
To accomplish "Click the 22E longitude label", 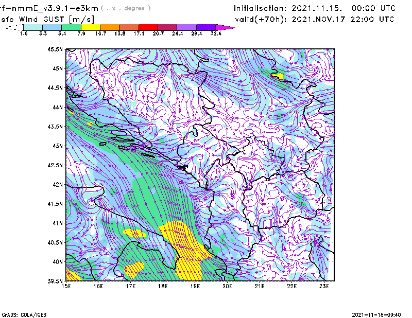I will [x=292, y=286].
